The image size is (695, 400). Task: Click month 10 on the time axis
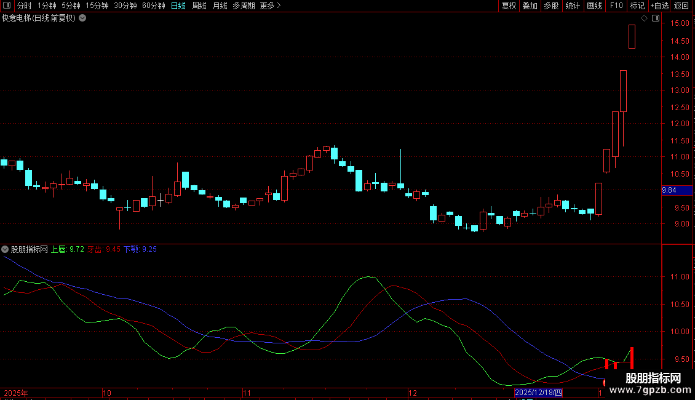coord(107,393)
